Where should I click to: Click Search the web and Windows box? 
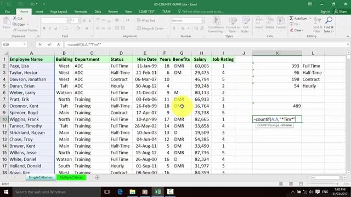56,192
